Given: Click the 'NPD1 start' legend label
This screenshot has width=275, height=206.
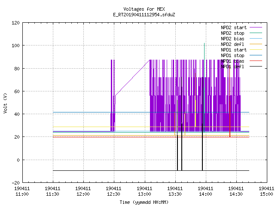Looking at the screenshot, I should [234, 50].
